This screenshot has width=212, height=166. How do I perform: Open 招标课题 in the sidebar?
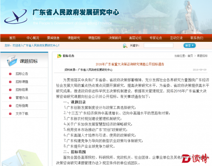pyautogui.click(x=22, y=82)
